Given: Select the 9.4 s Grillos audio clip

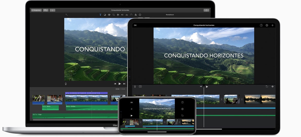Looking at the screenshot, I should coord(92,108).
